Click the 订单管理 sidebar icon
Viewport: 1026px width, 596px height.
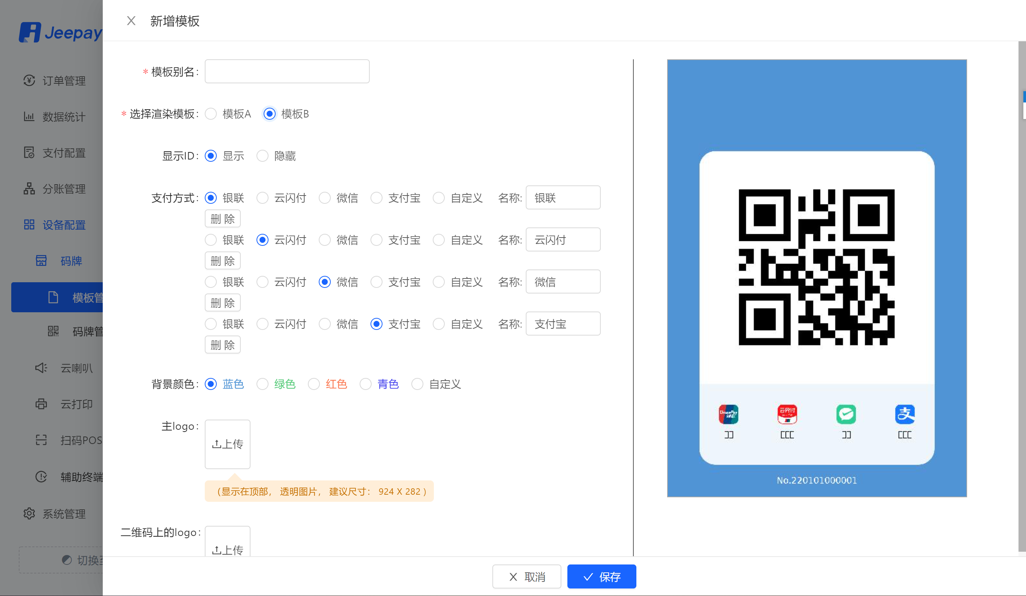click(29, 81)
